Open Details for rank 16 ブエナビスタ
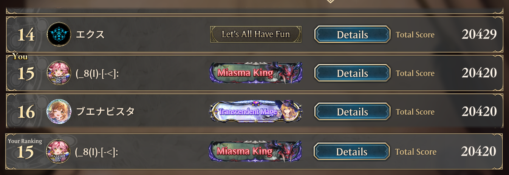The width and height of the screenshot is (509, 175). [352, 112]
